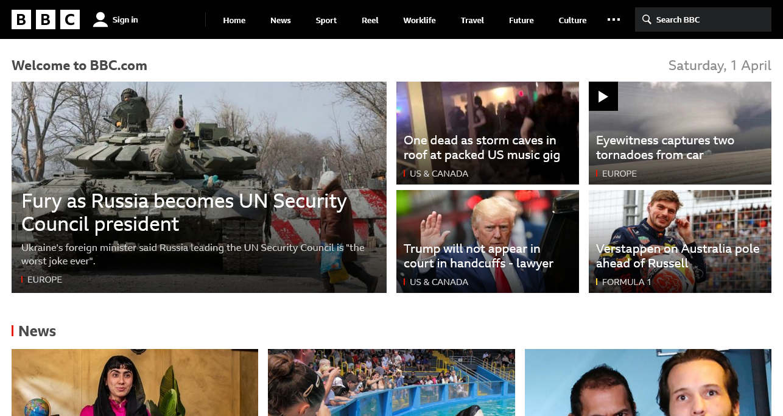
Task: Open Verstappen on Australia pole story
Action: [678, 256]
